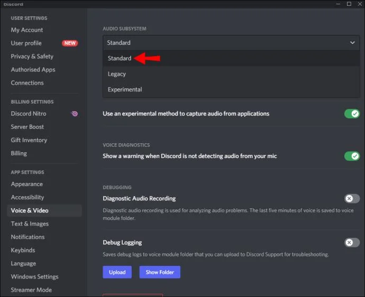Open Accessibility settings
The image size is (365, 297).
click(27, 198)
